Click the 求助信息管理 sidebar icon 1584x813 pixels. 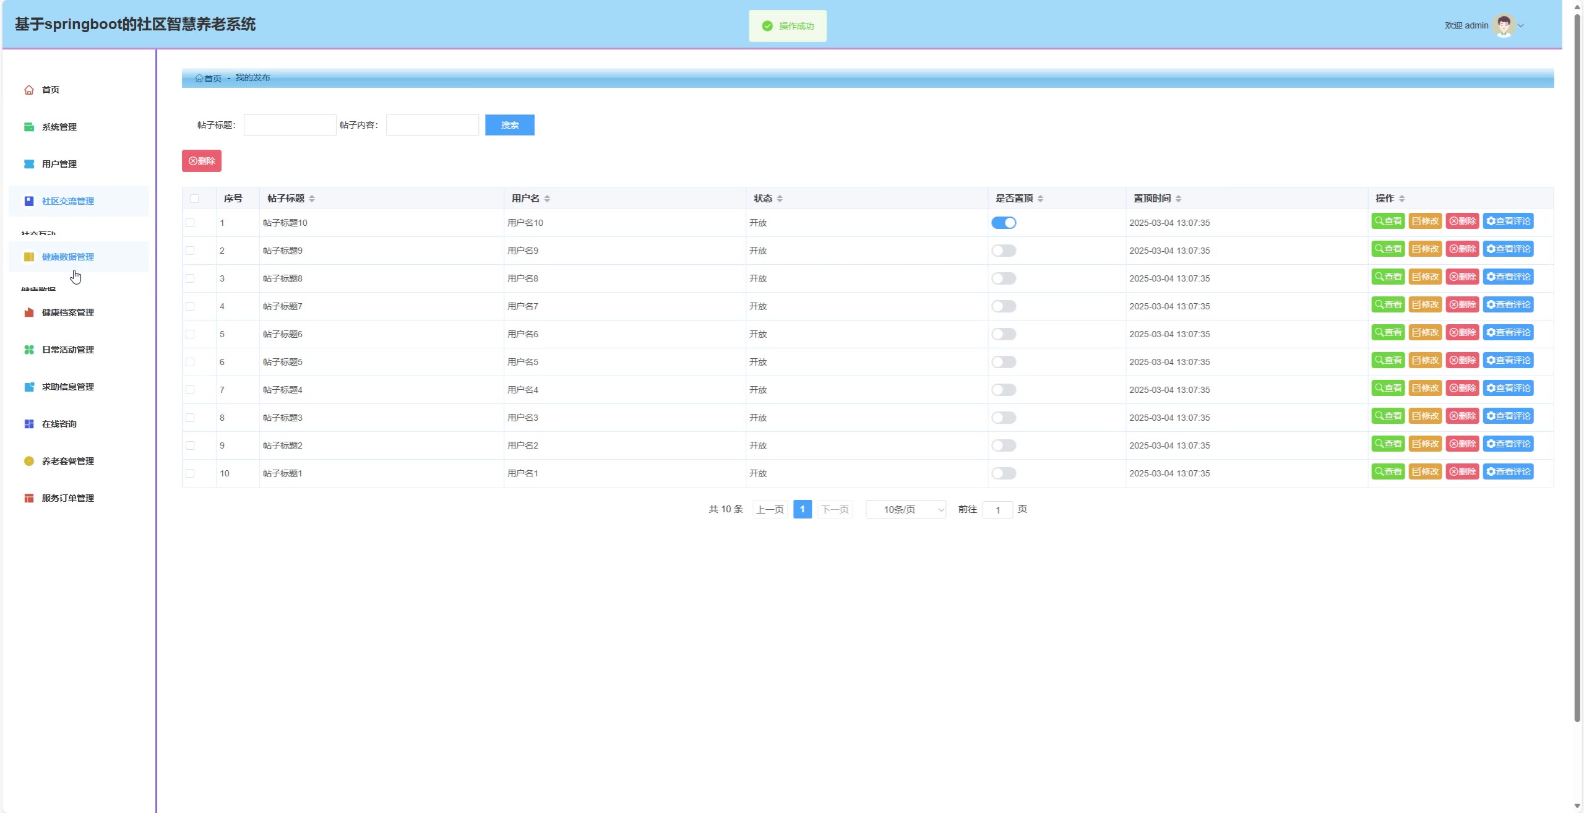(28, 387)
